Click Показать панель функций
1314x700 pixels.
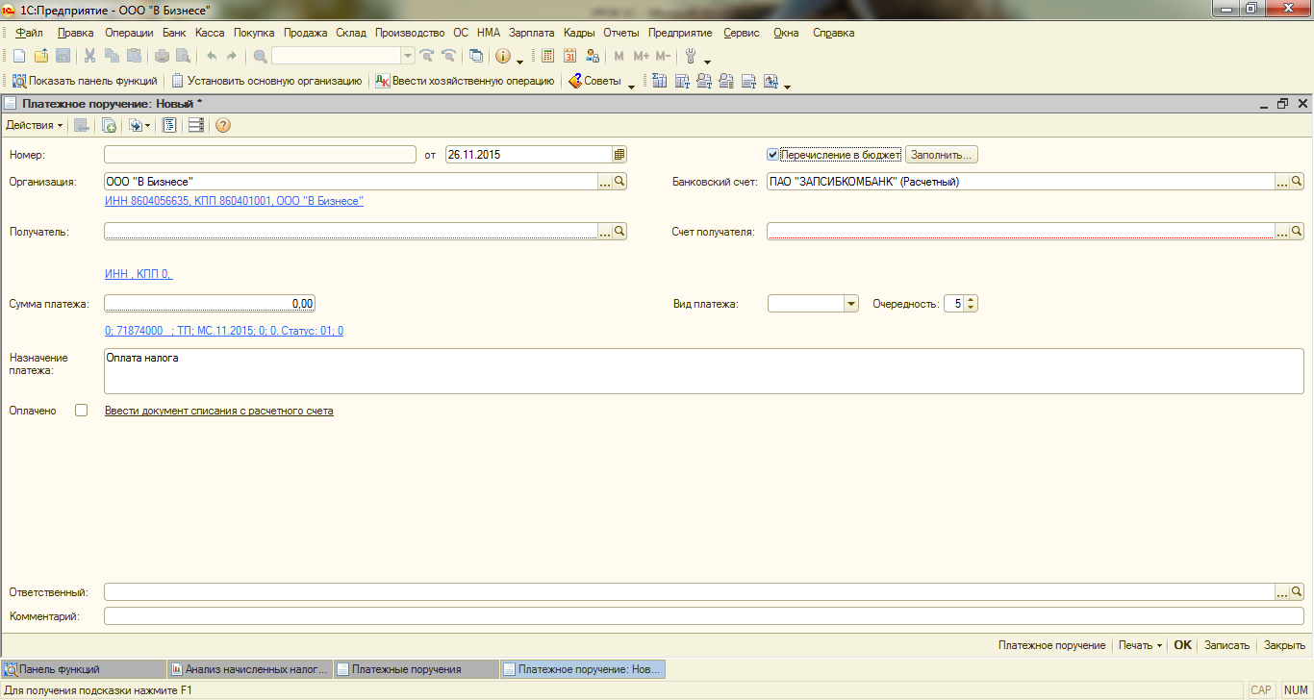point(85,81)
